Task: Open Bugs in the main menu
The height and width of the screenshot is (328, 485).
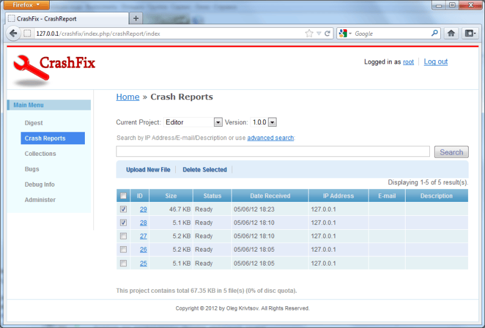Action: coord(32,169)
